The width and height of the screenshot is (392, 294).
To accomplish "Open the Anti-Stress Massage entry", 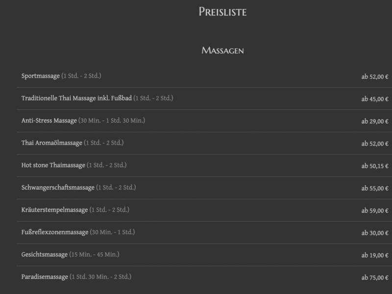I will (x=49, y=121).
